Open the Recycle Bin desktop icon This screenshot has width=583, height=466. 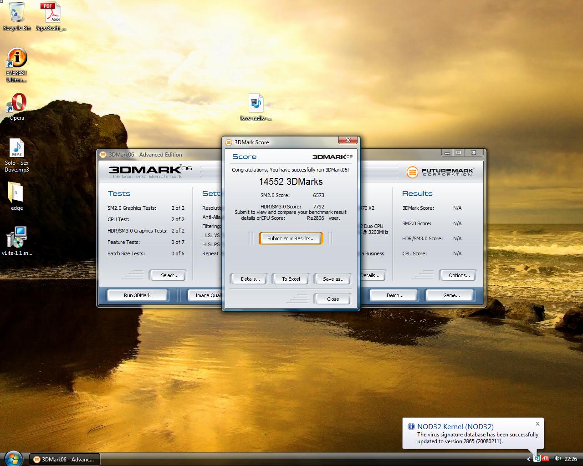pos(17,16)
